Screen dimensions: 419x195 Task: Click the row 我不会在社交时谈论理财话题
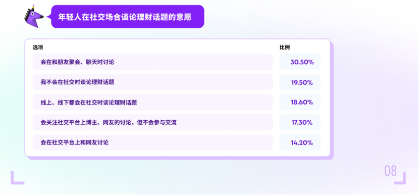pos(152,82)
